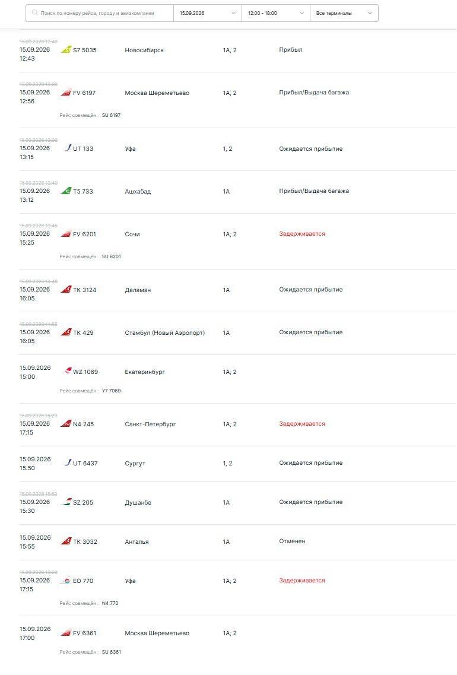Click codeshare flight number SU 6197
The width and height of the screenshot is (457, 675).
pyautogui.click(x=111, y=115)
